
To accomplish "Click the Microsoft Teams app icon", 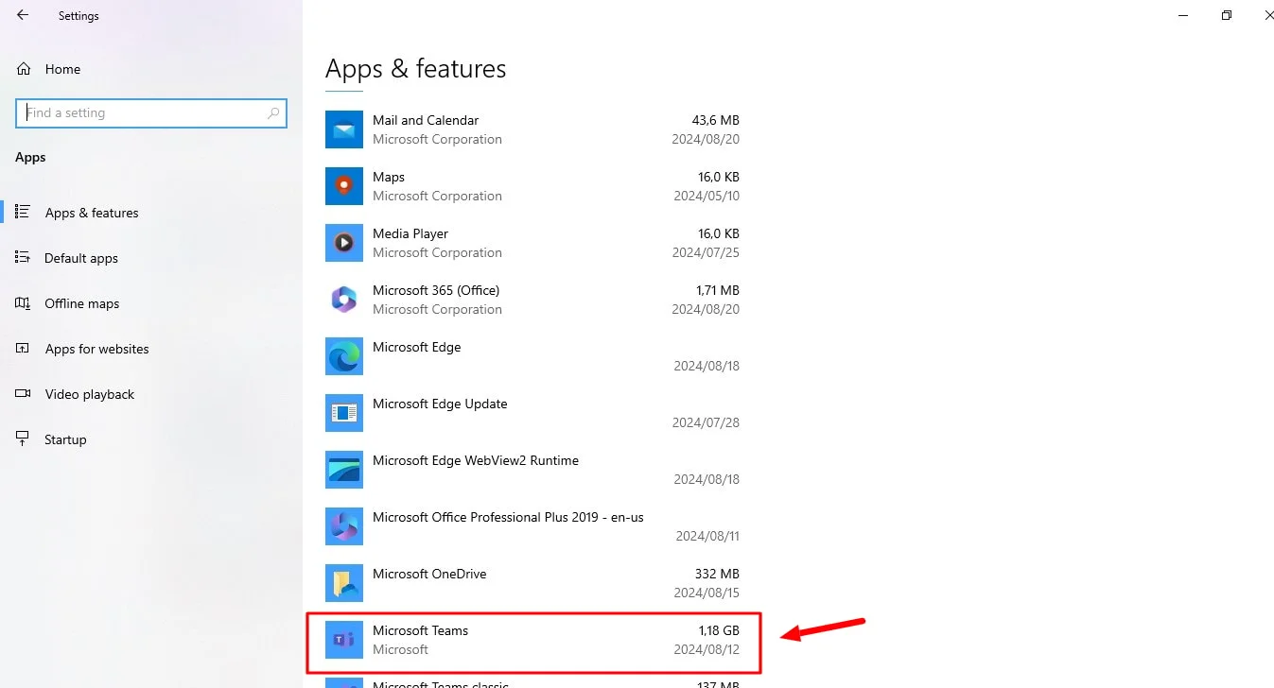I will 344,640.
